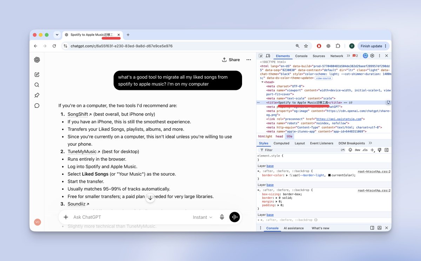Click the Finish update button

pyautogui.click(x=373, y=46)
